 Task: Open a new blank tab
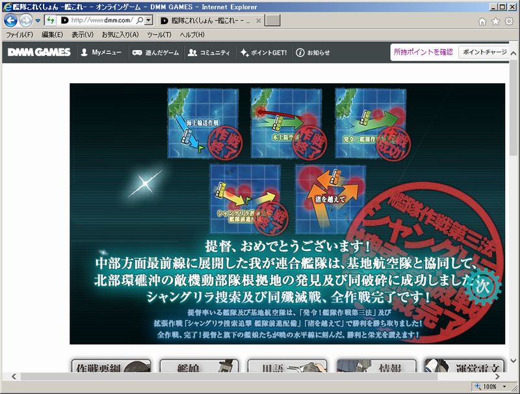[272, 20]
